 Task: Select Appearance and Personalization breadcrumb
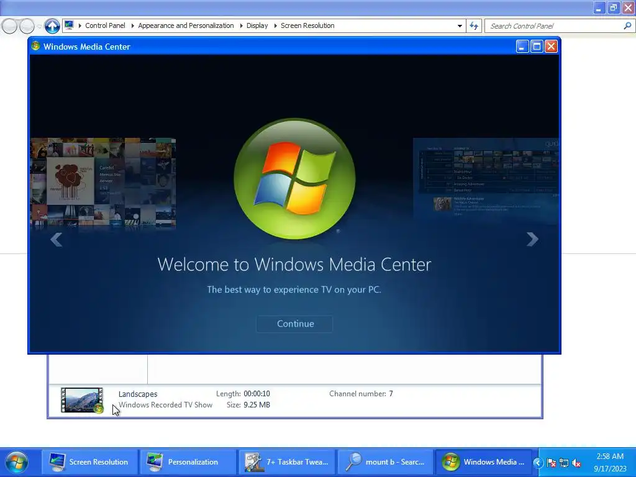click(186, 25)
